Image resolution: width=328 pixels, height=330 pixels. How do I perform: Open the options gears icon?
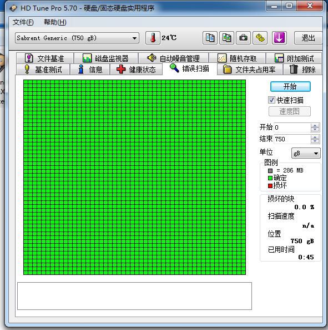[x=260, y=38]
